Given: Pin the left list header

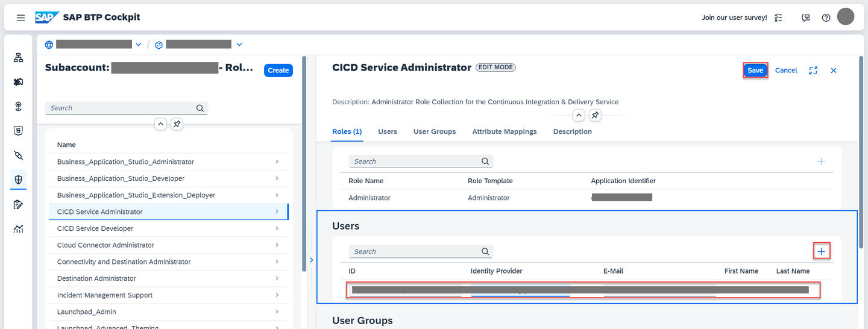Looking at the screenshot, I should pos(177,124).
